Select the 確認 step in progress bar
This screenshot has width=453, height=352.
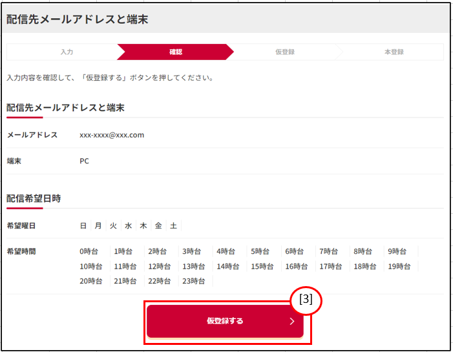(175, 52)
